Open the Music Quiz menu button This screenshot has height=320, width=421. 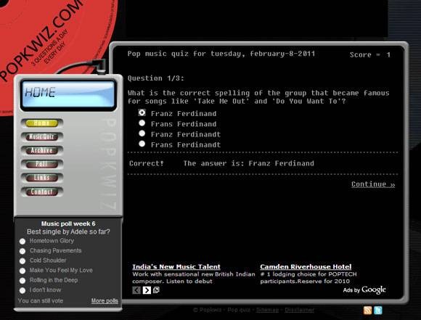[42, 136]
